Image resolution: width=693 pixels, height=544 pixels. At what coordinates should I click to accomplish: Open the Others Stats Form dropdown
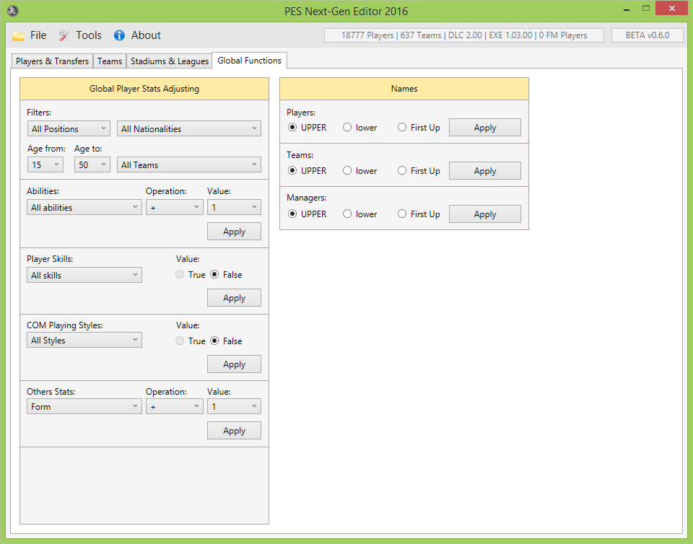[x=84, y=406]
